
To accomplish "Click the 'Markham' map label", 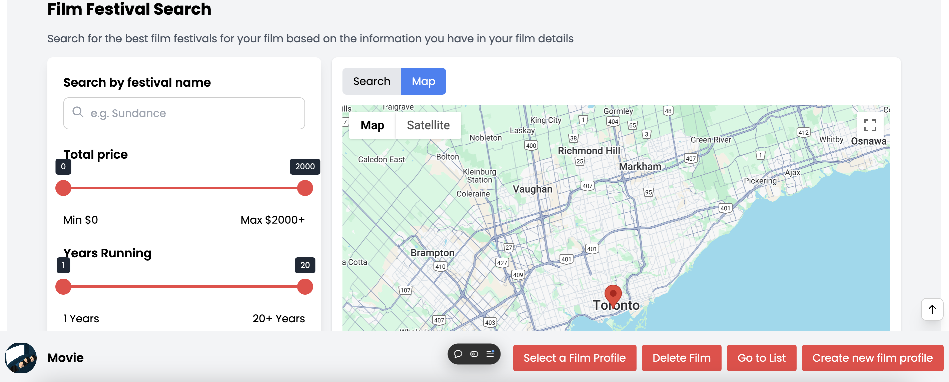I will coord(640,167).
